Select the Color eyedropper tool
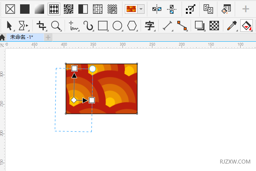The width and height of the screenshot is (256, 171). (x=232, y=26)
